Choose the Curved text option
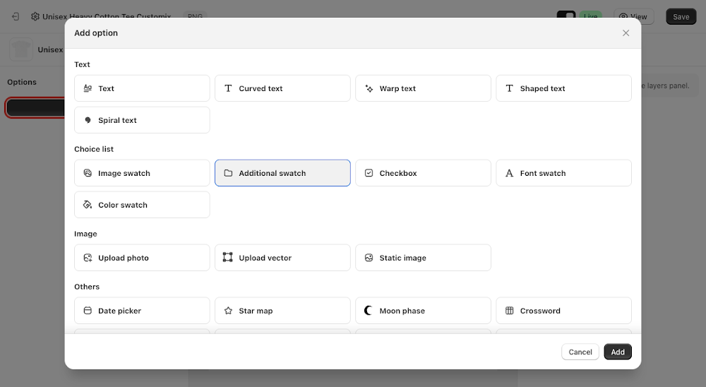This screenshot has height=387, width=706. click(282, 88)
